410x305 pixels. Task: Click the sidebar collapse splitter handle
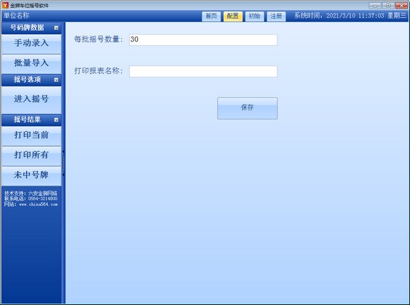(64, 163)
